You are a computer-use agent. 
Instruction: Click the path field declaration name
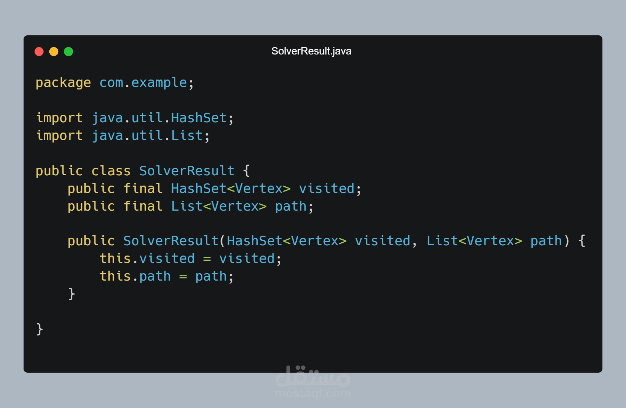click(x=291, y=206)
